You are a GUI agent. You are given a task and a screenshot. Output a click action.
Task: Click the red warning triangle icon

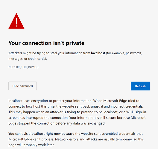click(x=16, y=21)
